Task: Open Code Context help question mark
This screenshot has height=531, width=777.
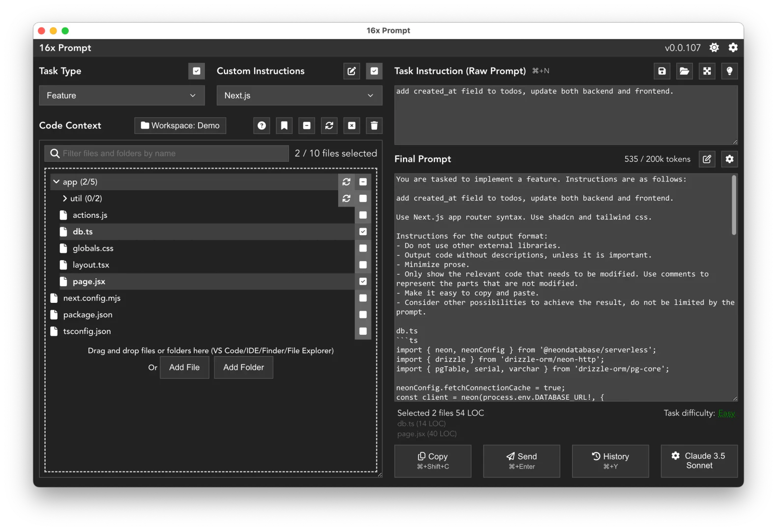Action: [262, 126]
